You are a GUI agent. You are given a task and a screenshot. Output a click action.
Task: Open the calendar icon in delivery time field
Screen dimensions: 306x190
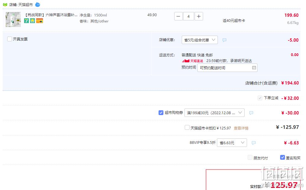(x=254, y=68)
